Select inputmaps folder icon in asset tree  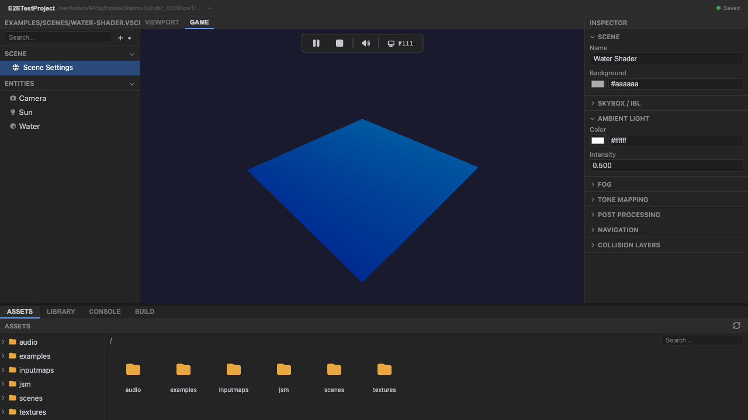click(x=13, y=370)
